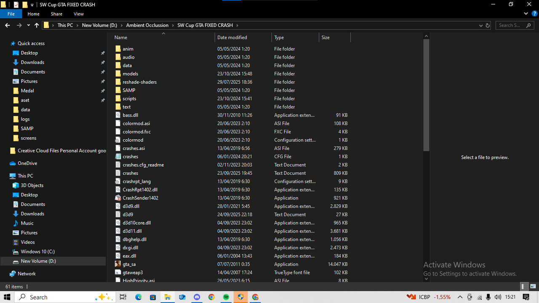Image resolution: width=539 pixels, height=303 pixels.
Task: Open the address bar history dropdown
Action: tap(481, 25)
